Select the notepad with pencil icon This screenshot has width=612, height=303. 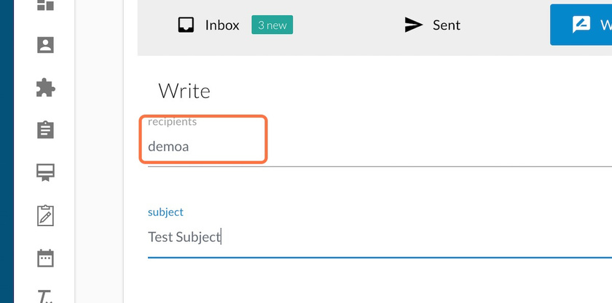point(45,215)
